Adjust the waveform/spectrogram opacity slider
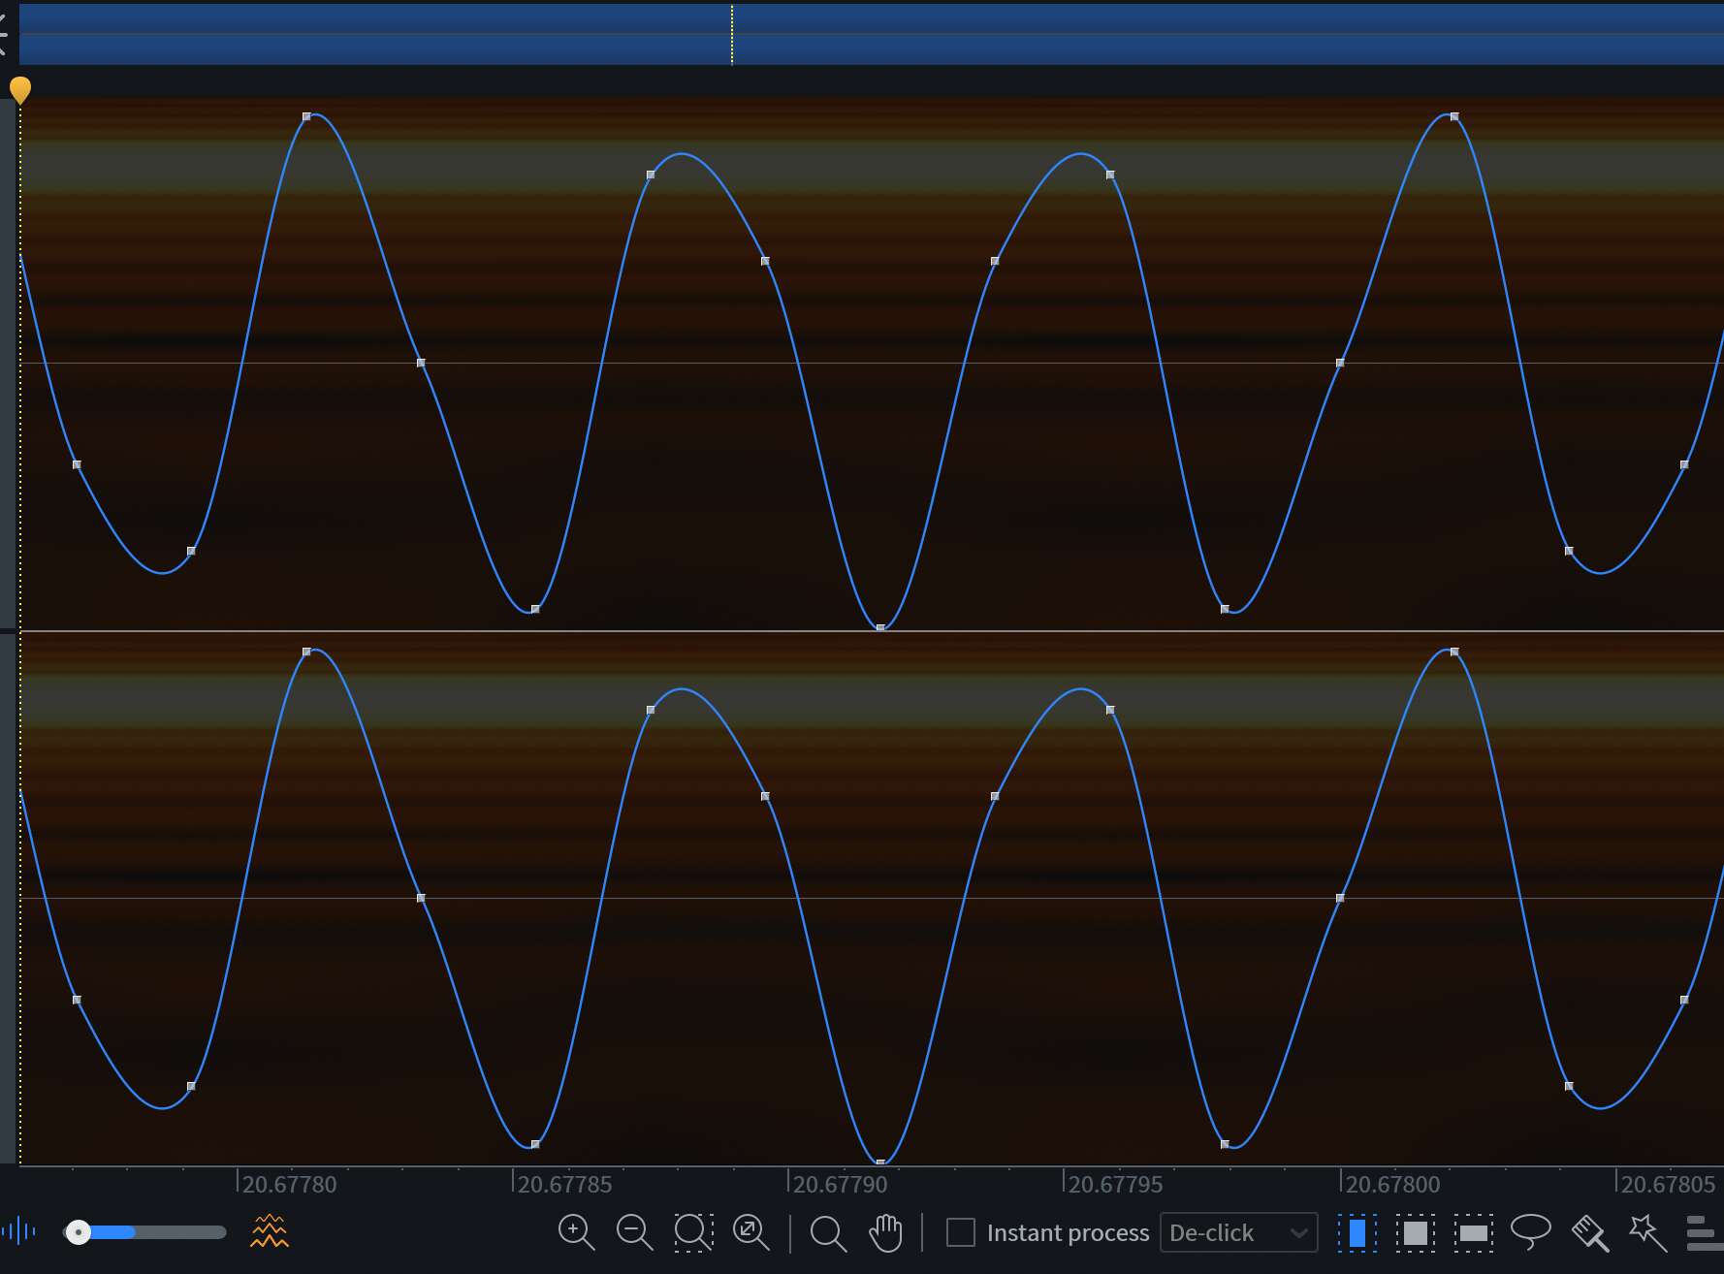1724x1274 pixels. (x=144, y=1232)
